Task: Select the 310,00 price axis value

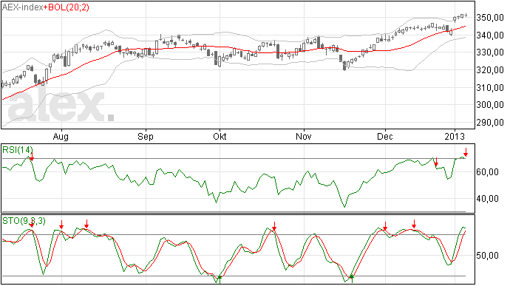Action: click(x=490, y=87)
